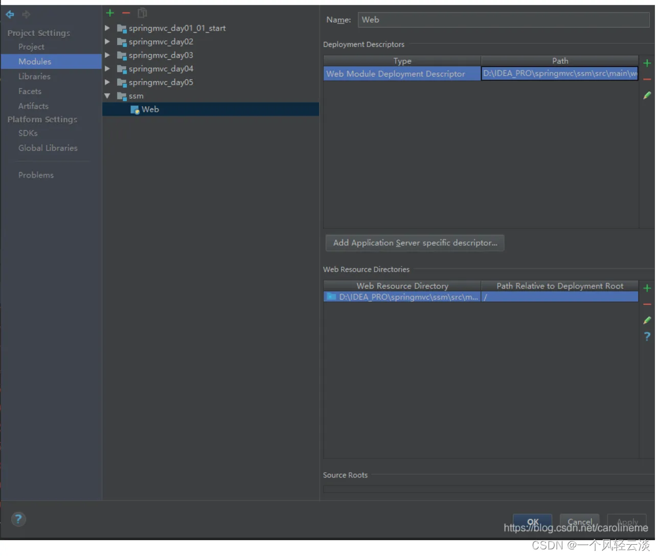
Task: Click the descriptor path cell D:\IDEA_PRO
Action: coord(560,74)
